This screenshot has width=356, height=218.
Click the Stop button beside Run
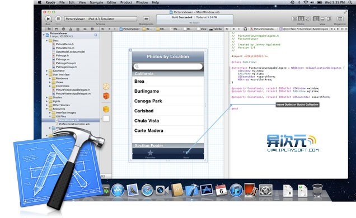(x=58, y=19)
